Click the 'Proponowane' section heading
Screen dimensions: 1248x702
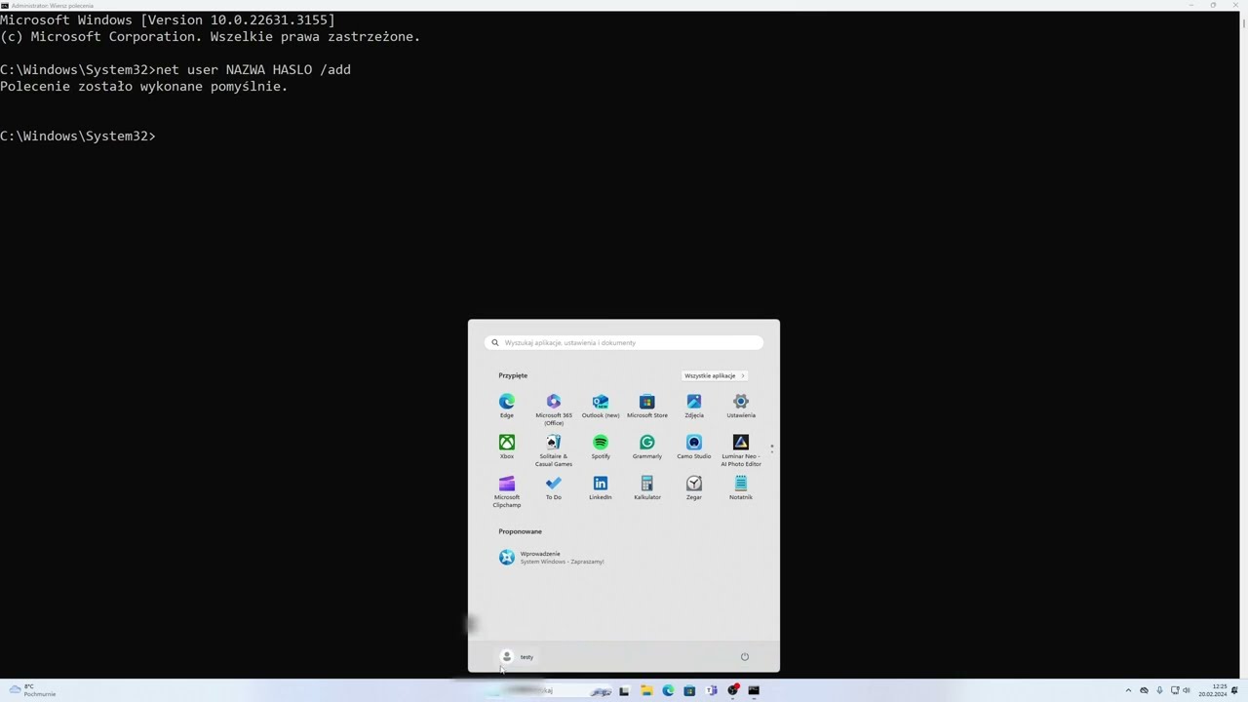coord(520,531)
